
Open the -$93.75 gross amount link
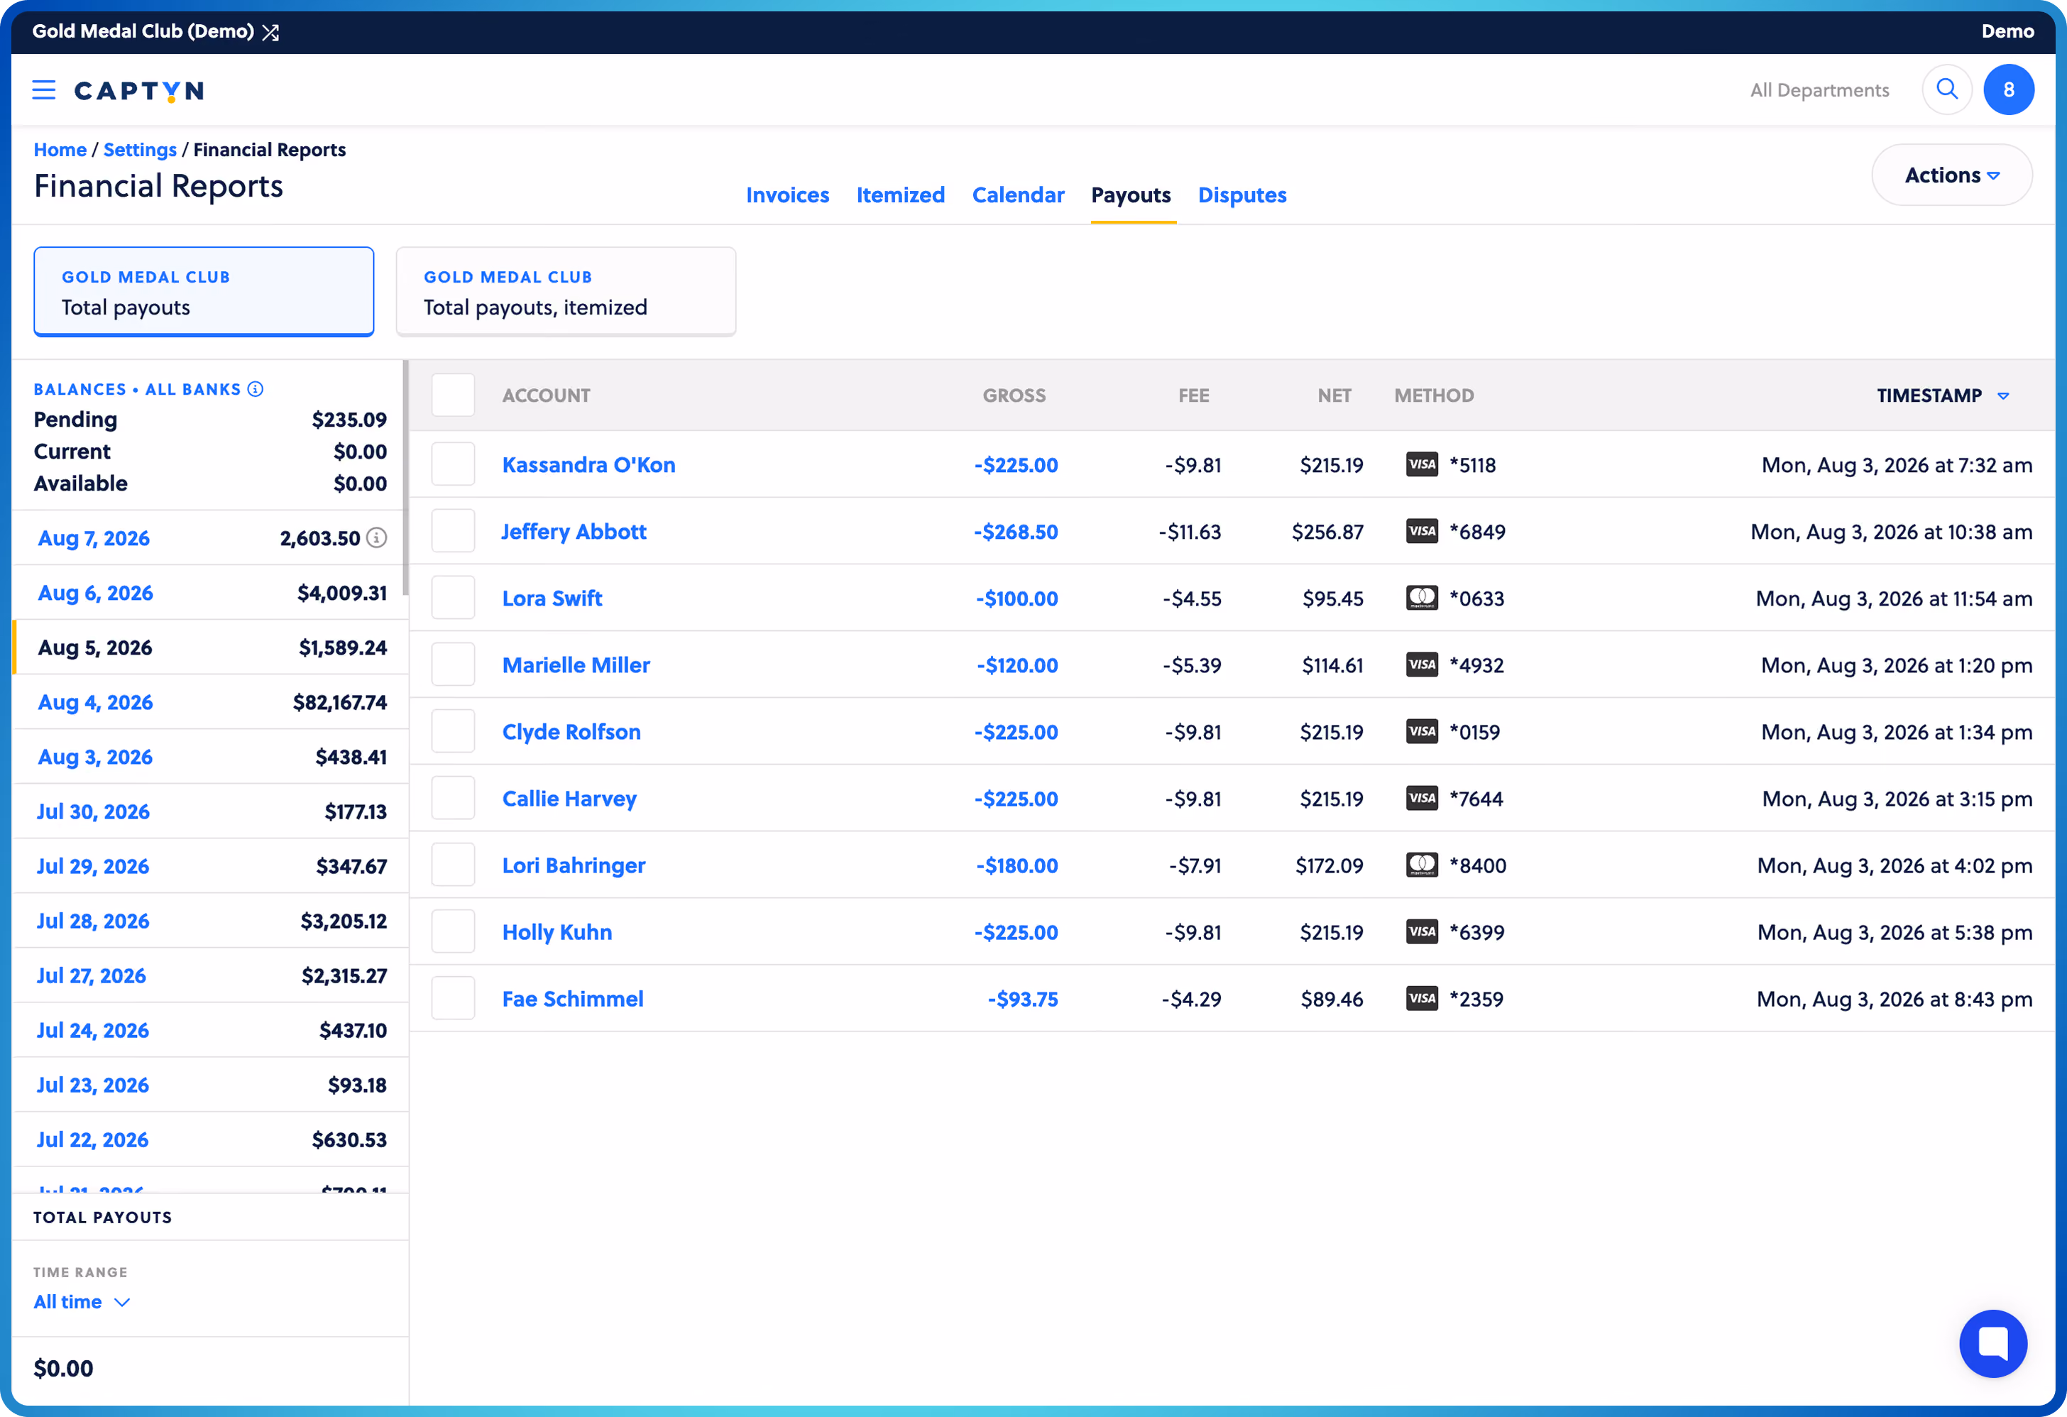pyautogui.click(x=1022, y=999)
